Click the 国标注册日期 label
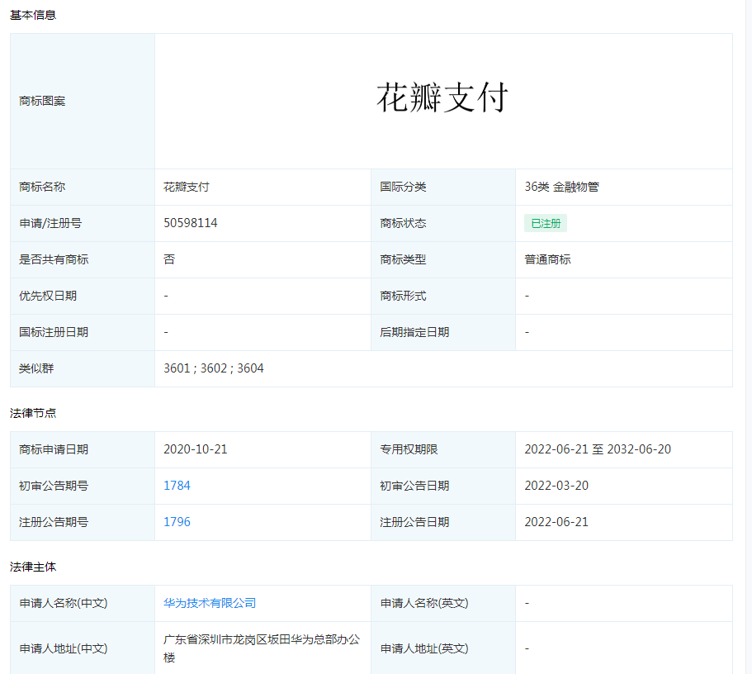Screen dimensions: 752x674 pyautogui.click(x=54, y=332)
